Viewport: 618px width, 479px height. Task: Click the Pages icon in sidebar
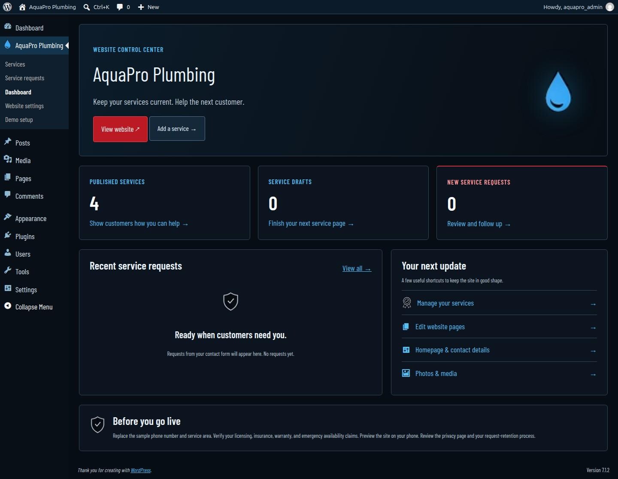(x=8, y=178)
